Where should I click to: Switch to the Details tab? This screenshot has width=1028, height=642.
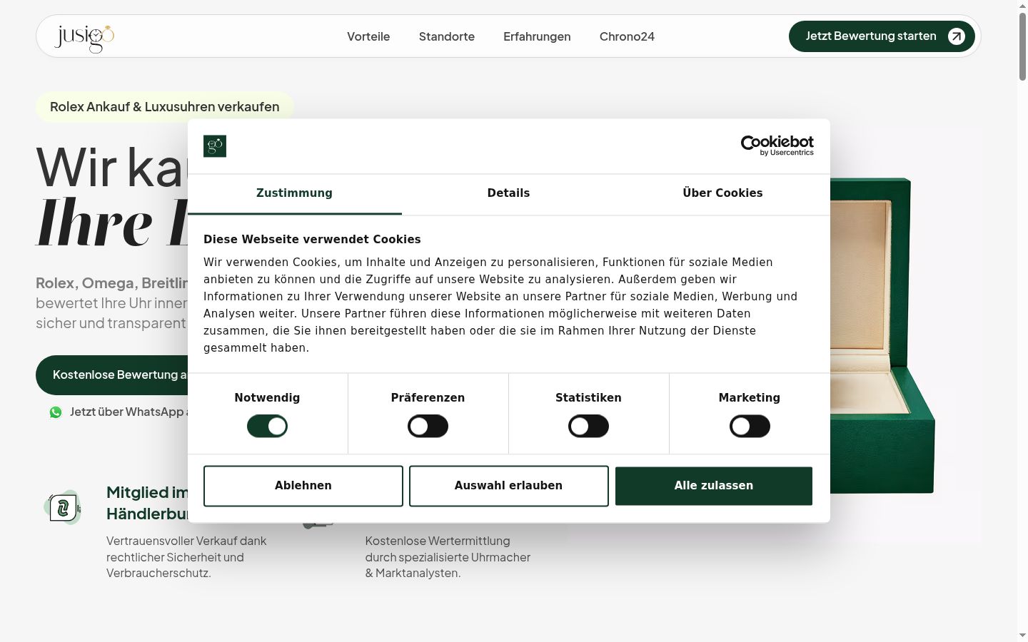click(508, 193)
